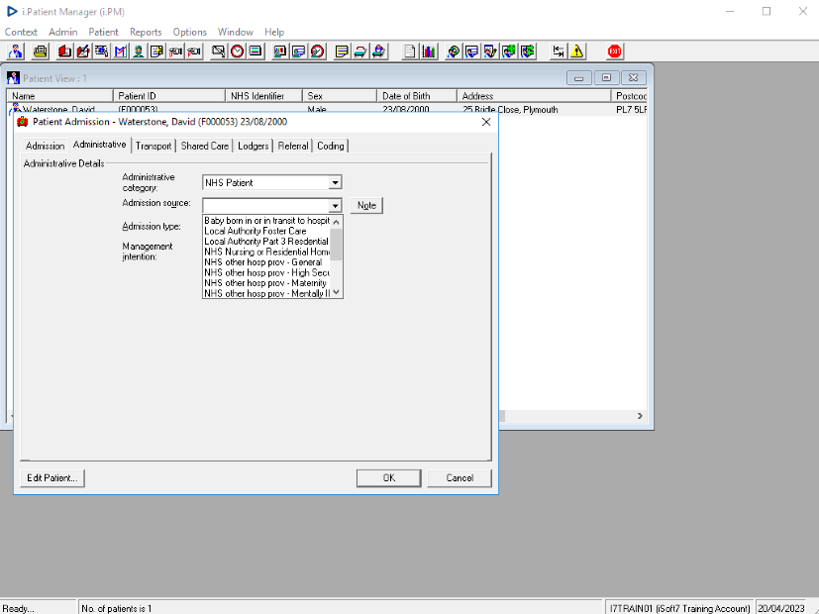Click the camera icon marked D
Viewport: 819px width, 614px height.
coord(175,51)
